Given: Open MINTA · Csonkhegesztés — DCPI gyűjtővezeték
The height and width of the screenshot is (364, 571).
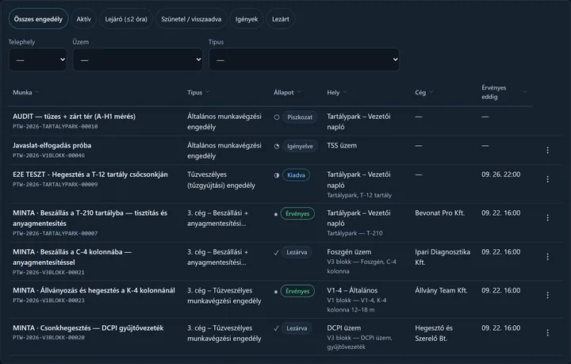Looking at the screenshot, I should tap(88, 328).
